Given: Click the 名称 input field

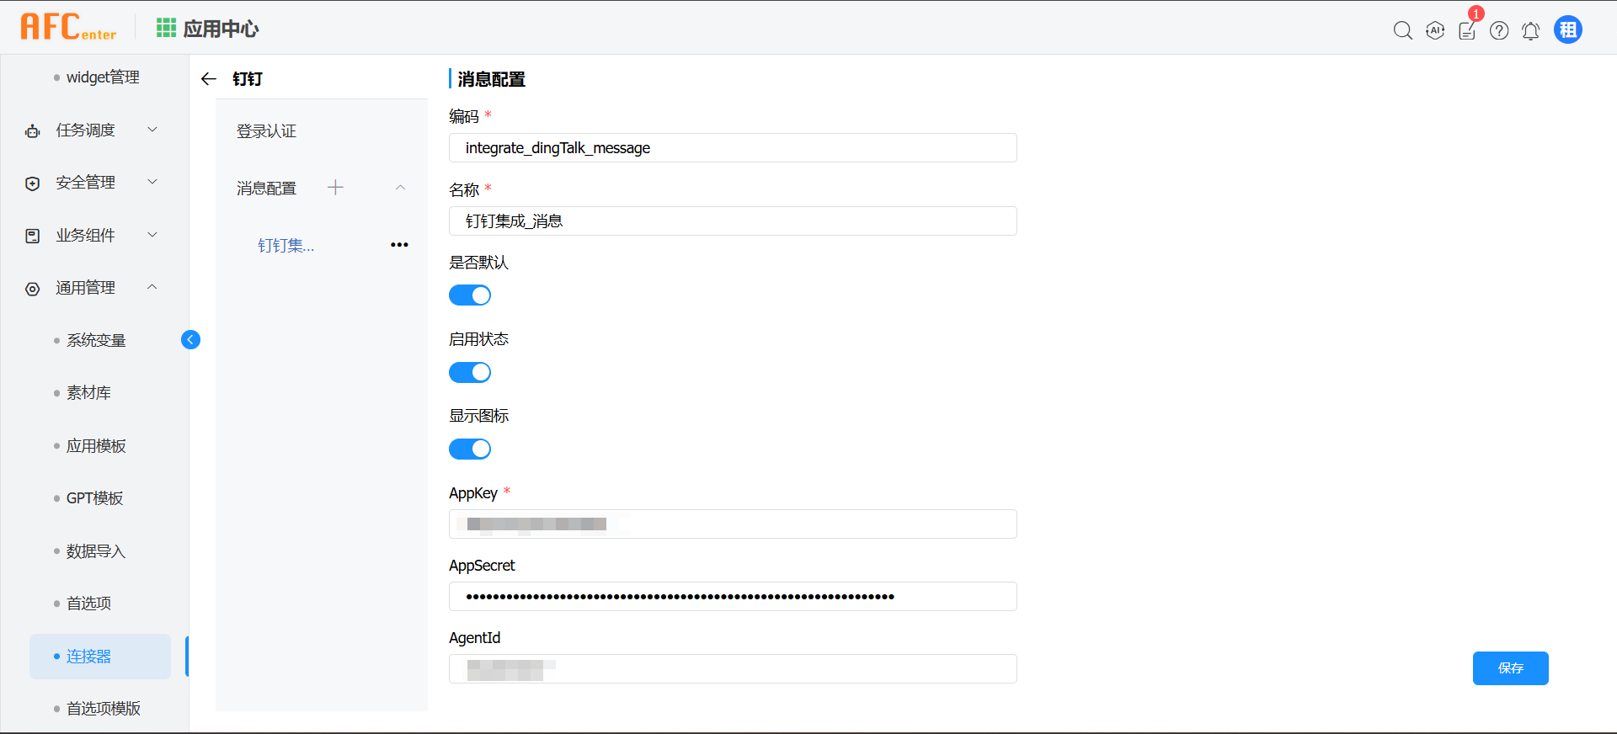Looking at the screenshot, I should [x=733, y=221].
